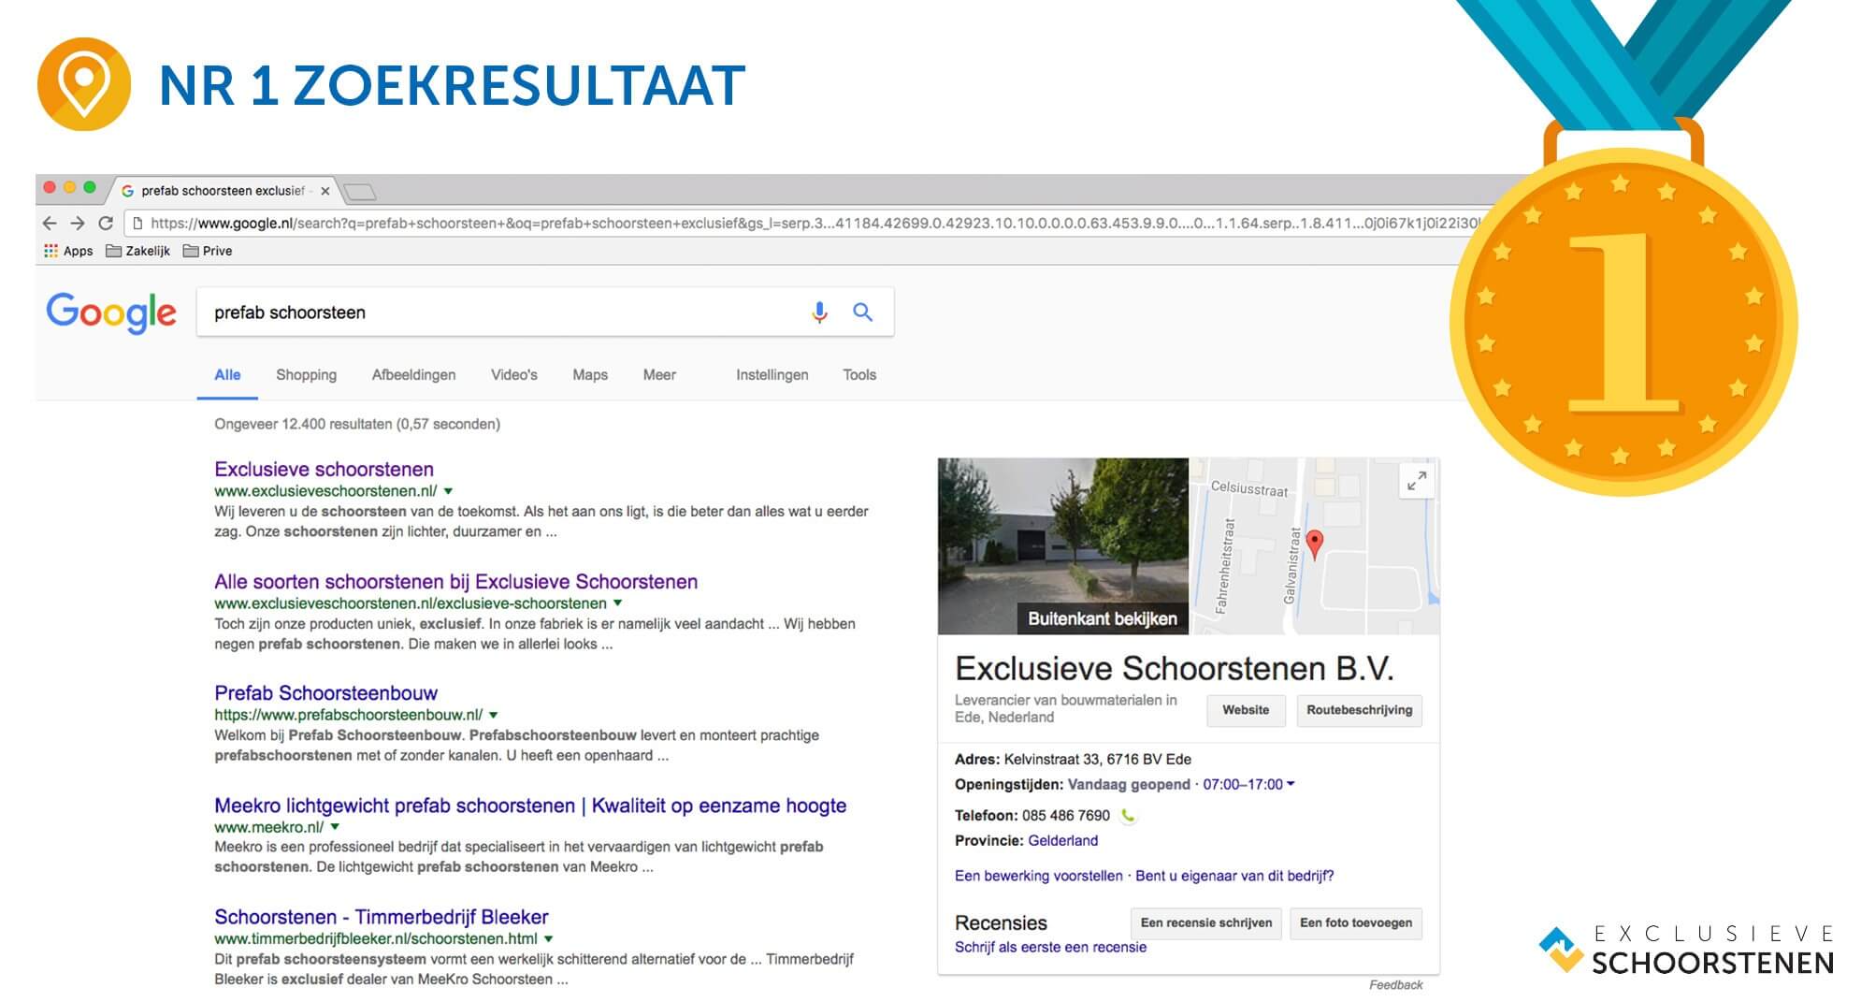Viewport: 1861px width, 1002px height.
Task: Open a new browser tab
Action: (359, 192)
